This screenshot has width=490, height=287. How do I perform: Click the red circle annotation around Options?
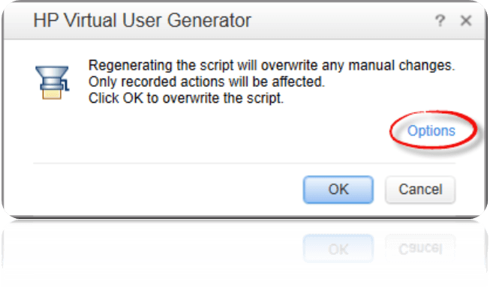pyautogui.click(x=433, y=130)
